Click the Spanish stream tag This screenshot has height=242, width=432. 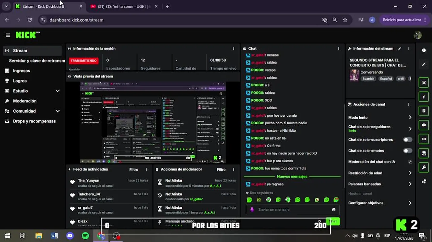click(x=368, y=79)
